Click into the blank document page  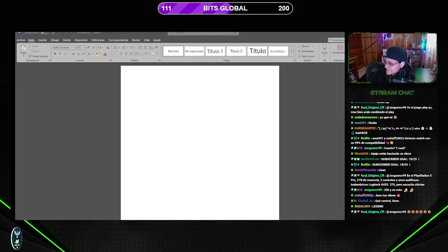point(200,143)
